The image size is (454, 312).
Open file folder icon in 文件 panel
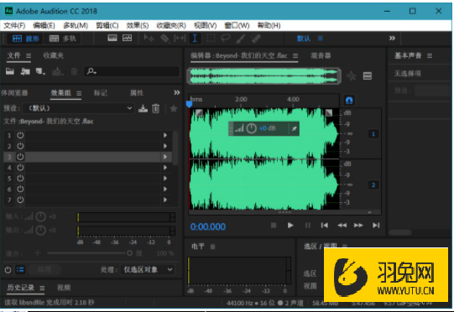click(x=10, y=71)
